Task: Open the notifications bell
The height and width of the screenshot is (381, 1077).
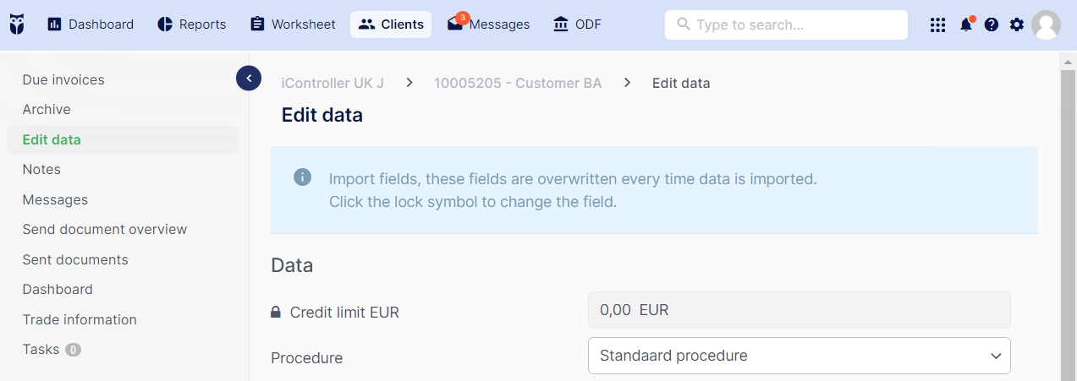Action: [x=966, y=24]
